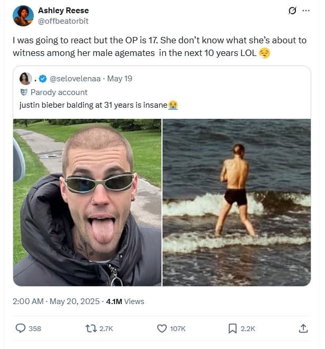Open the selfie photo with sunglasses
The width and height of the screenshot is (325, 349).
click(x=87, y=202)
